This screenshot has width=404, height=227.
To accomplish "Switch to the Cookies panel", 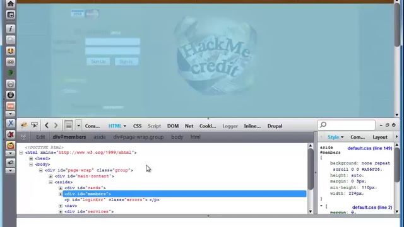I will pyautogui.click(x=208, y=126).
